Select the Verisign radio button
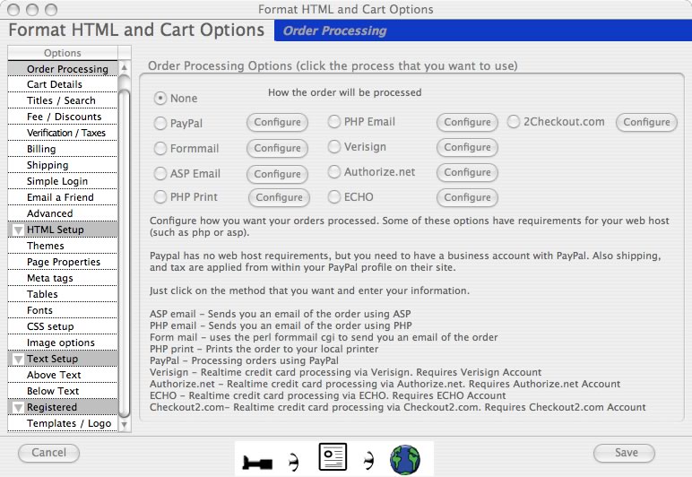The height and width of the screenshot is (477, 692). [x=334, y=146]
